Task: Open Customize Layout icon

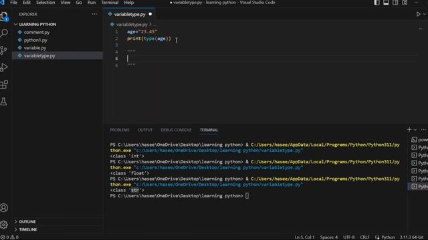Action: pos(405,3)
